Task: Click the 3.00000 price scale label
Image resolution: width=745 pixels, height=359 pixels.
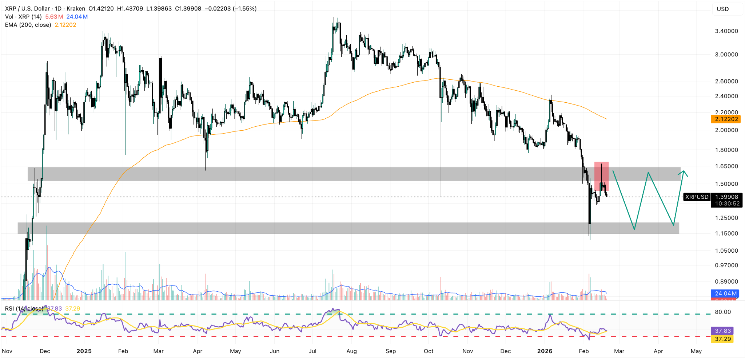Action: (726, 55)
